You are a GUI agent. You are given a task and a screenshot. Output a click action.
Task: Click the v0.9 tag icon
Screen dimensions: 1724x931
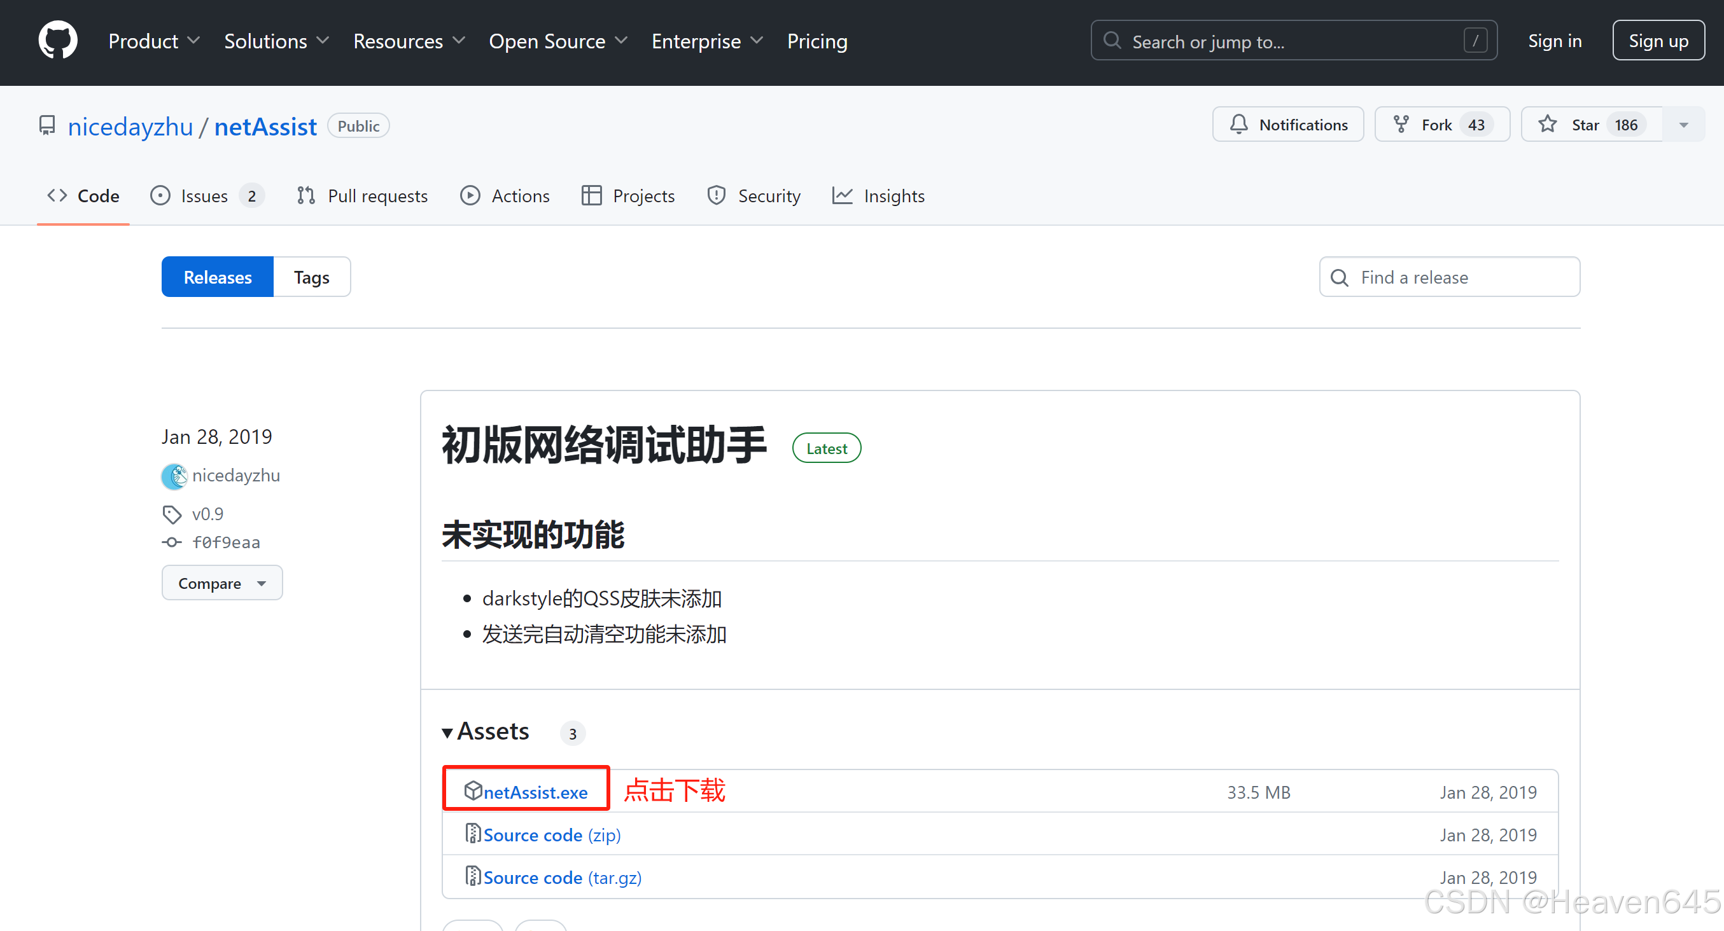[172, 514]
